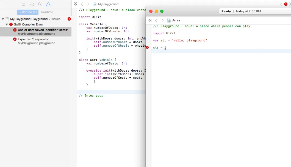Click the red error indicator at top right
The width and height of the screenshot is (291, 167).
pos(286,4)
